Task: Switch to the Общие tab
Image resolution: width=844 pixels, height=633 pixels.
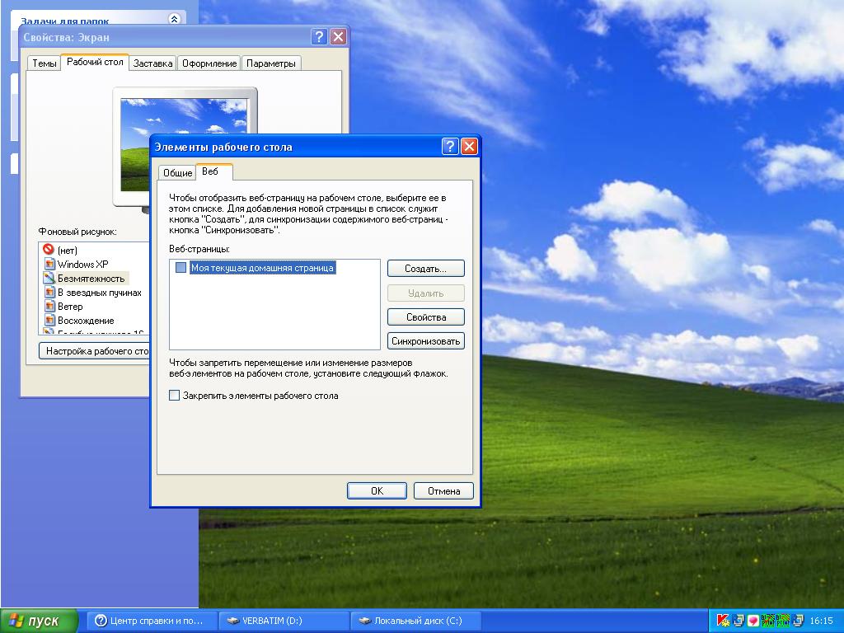Action: [178, 173]
